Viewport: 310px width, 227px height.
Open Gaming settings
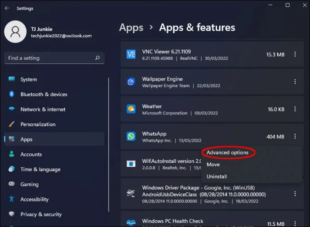[x=54, y=184]
